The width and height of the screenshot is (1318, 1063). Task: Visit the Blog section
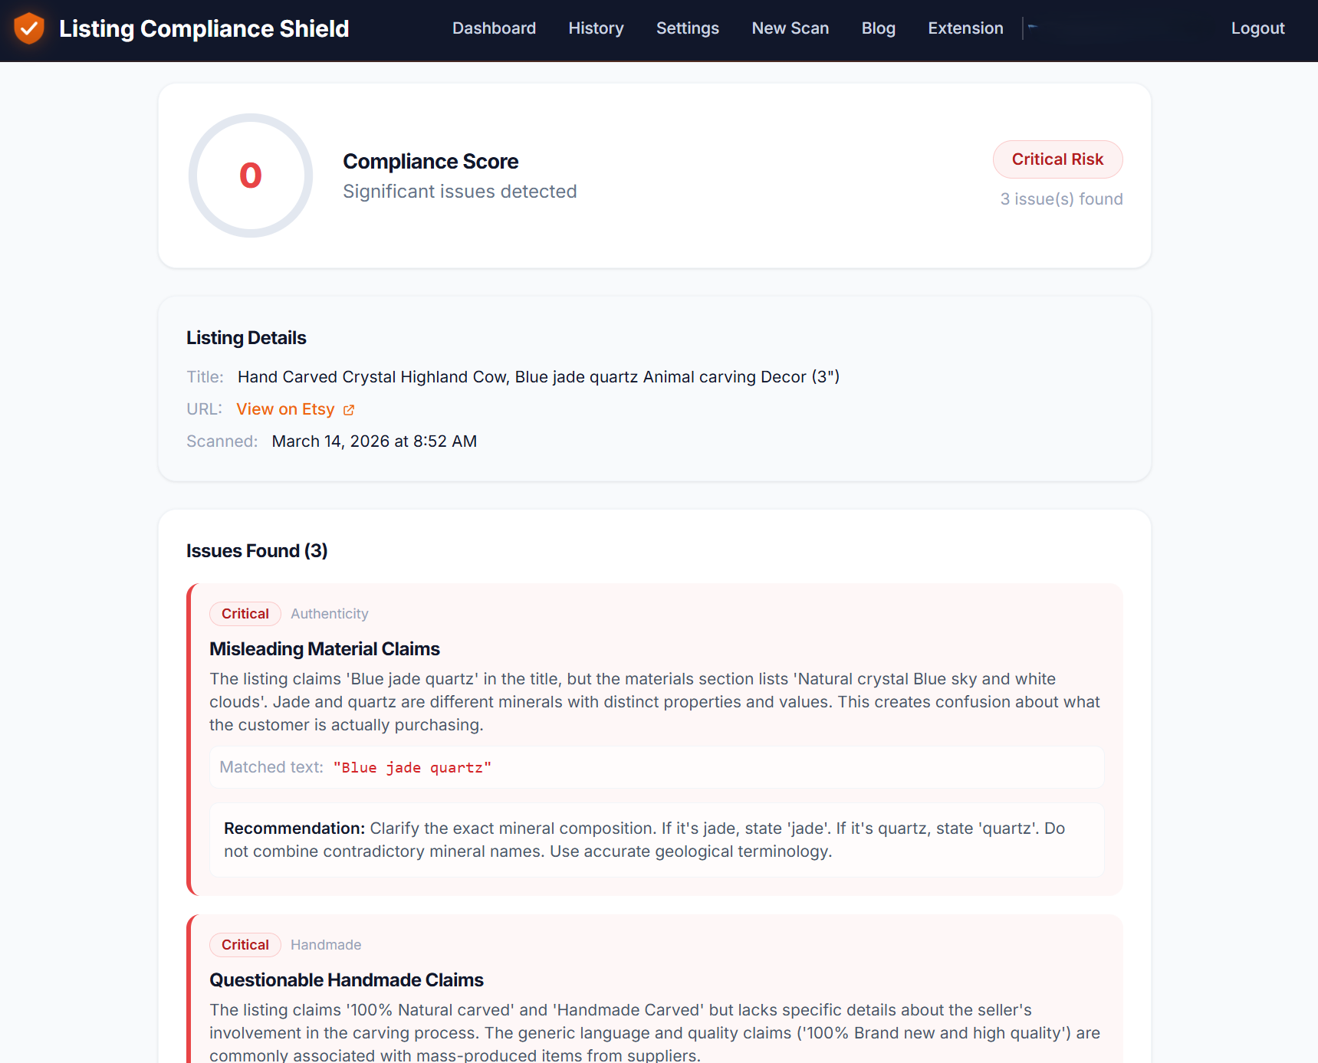pyautogui.click(x=878, y=28)
